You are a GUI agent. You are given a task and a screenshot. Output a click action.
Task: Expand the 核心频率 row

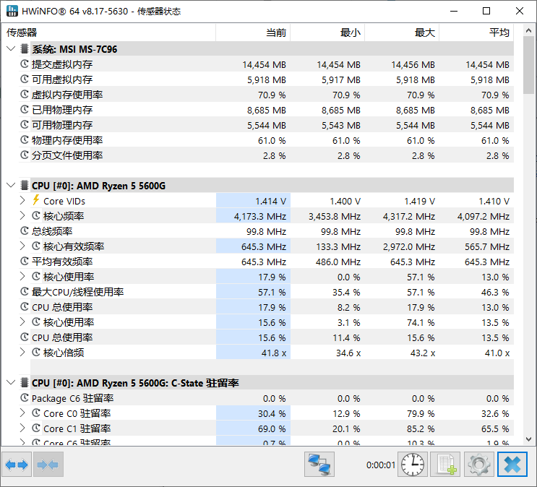pyautogui.click(x=22, y=216)
